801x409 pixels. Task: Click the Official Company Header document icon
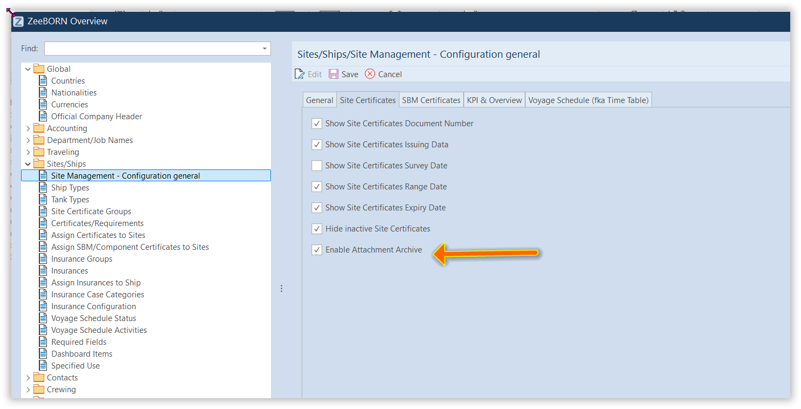click(x=43, y=117)
